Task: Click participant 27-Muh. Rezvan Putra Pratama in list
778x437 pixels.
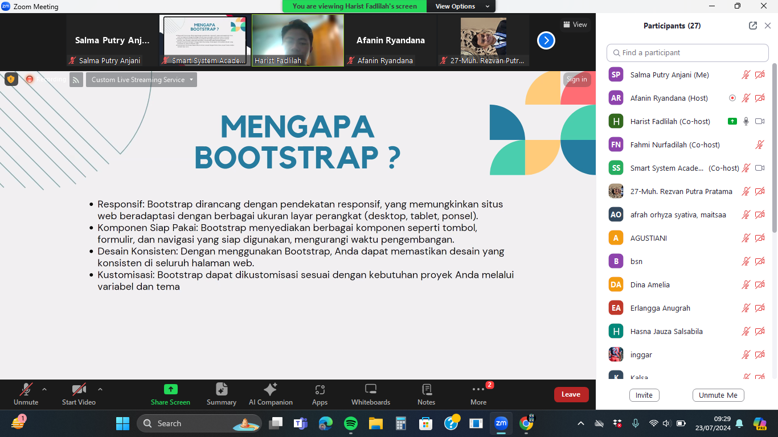Action: (681, 191)
